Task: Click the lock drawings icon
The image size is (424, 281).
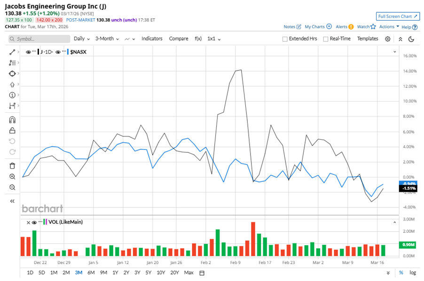Action: [13, 131]
